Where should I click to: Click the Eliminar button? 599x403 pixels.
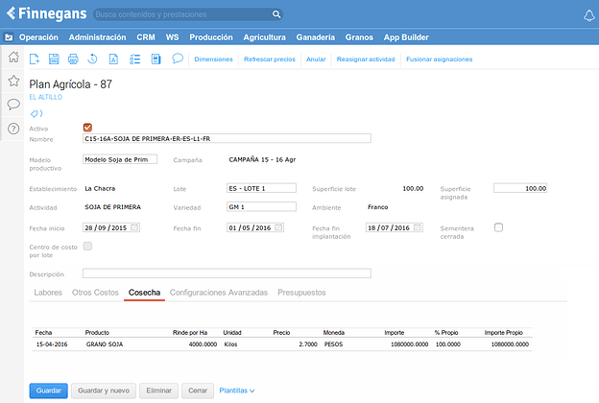[x=158, y=391]
